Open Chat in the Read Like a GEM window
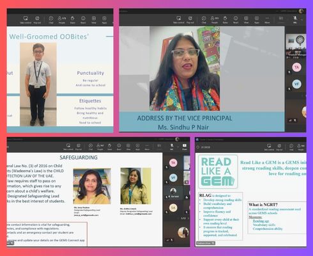 click(291, 147)
